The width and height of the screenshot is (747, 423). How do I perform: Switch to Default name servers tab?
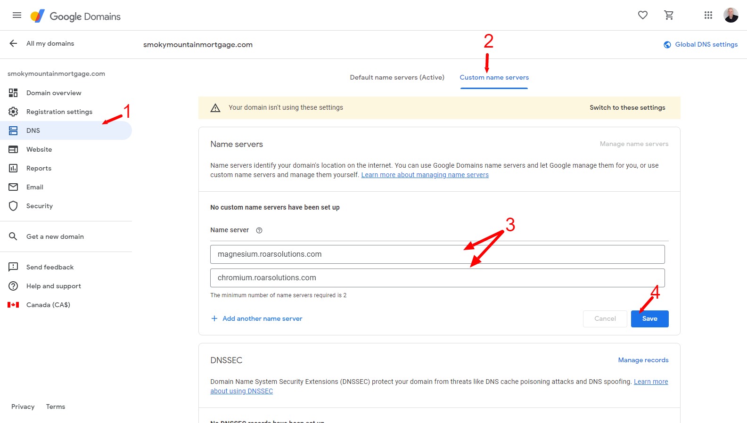pos(397,77)
